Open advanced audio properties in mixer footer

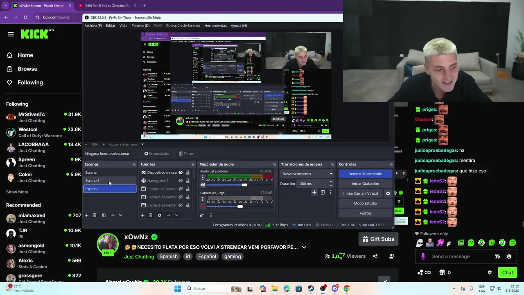(x=201, y=215)
